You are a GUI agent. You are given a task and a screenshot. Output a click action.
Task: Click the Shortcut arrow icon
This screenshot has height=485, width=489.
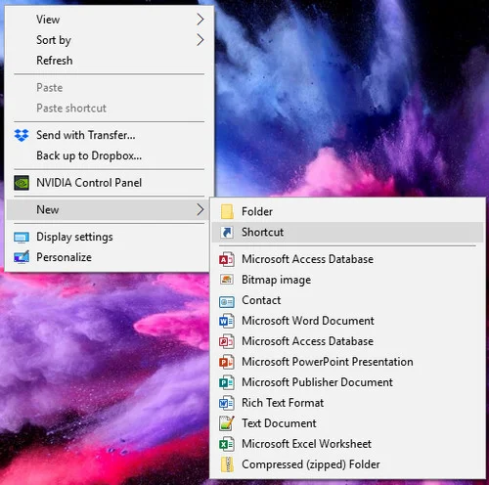click(x=227, y=233)
